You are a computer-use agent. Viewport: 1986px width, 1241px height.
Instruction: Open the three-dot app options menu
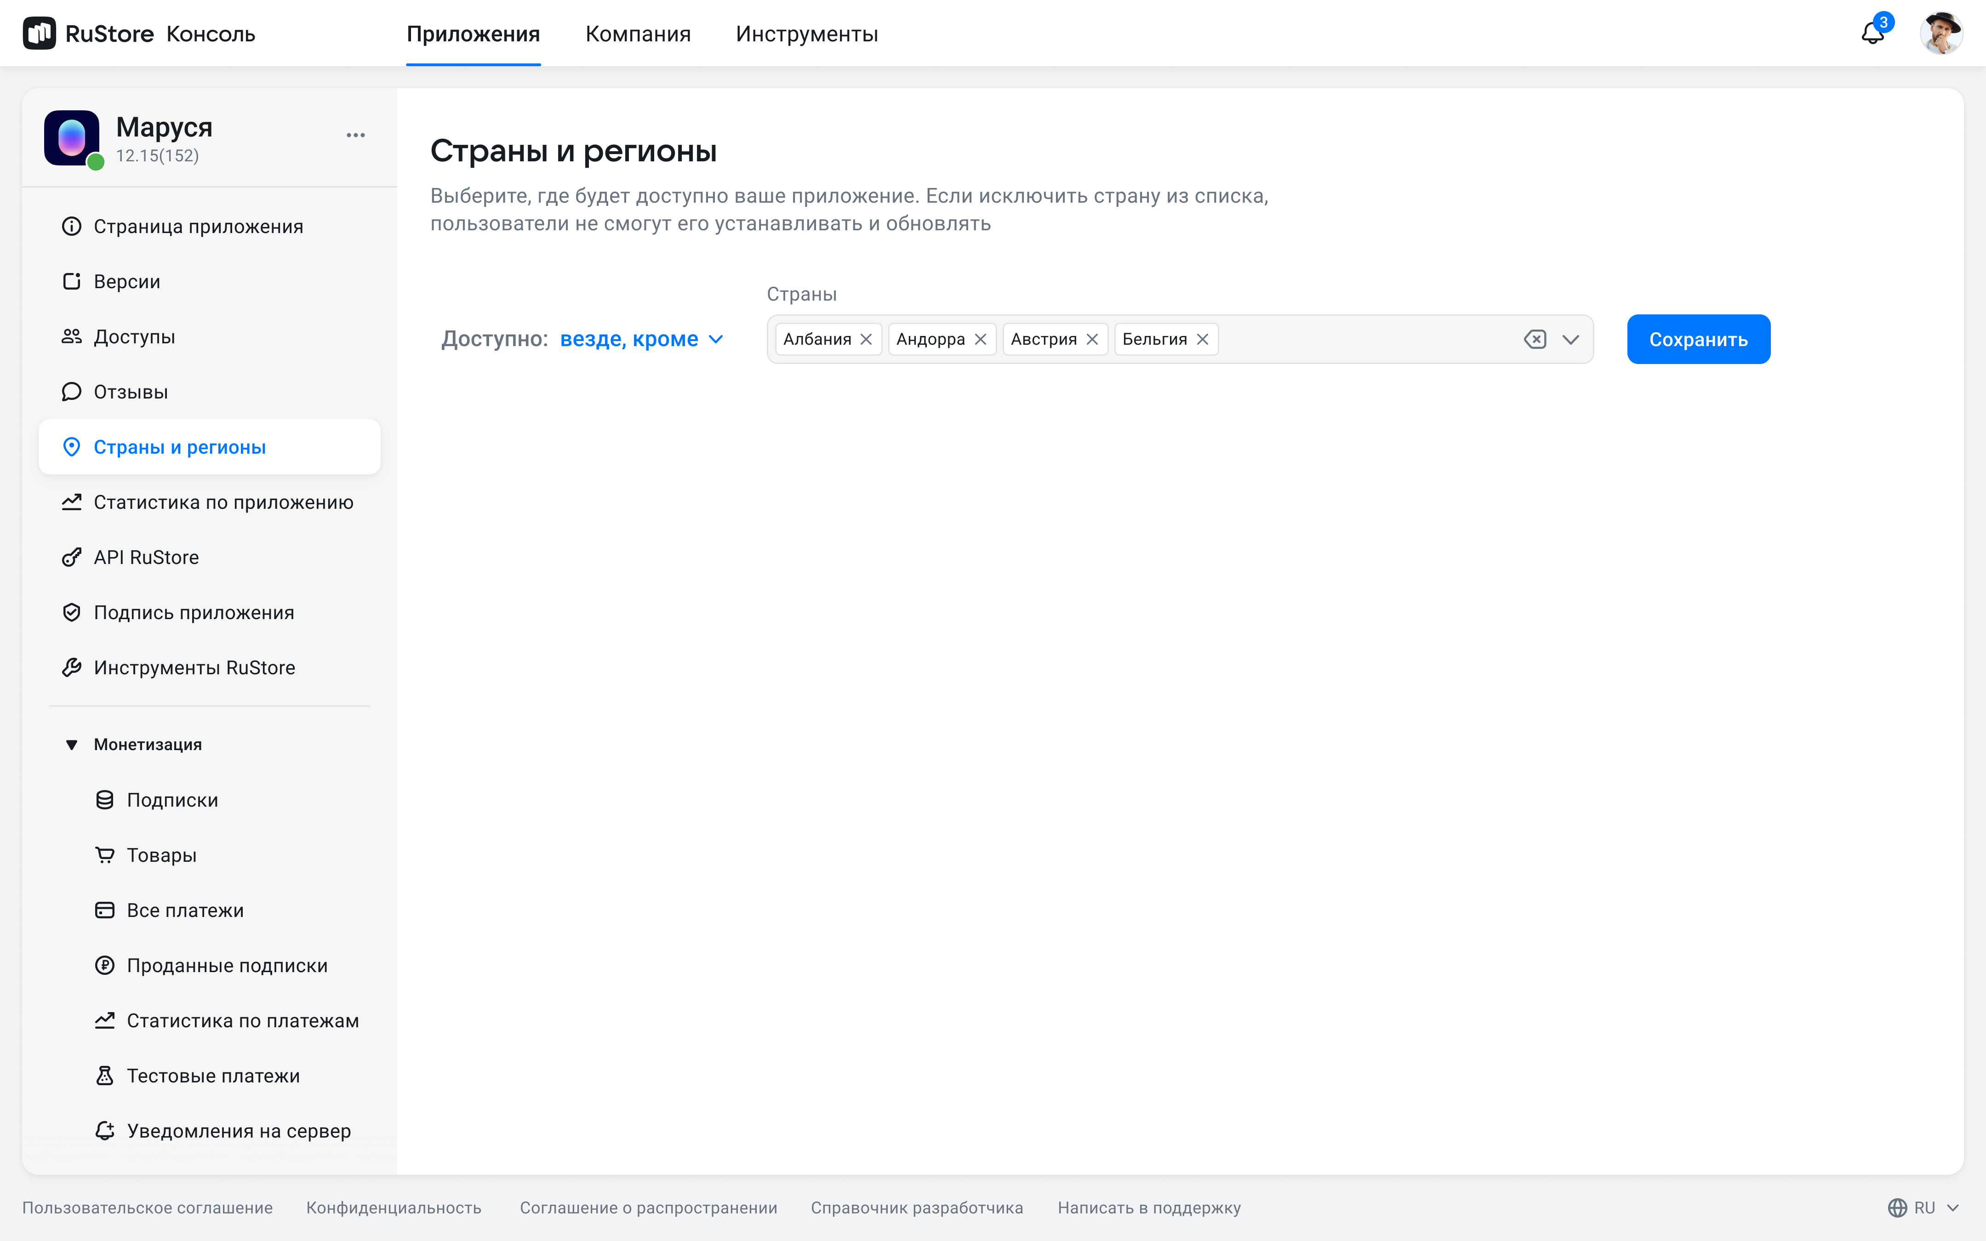pos(355,136)
